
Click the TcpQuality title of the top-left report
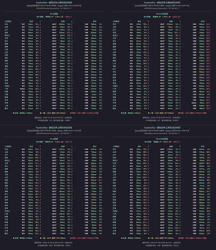[x=54, y=2]
